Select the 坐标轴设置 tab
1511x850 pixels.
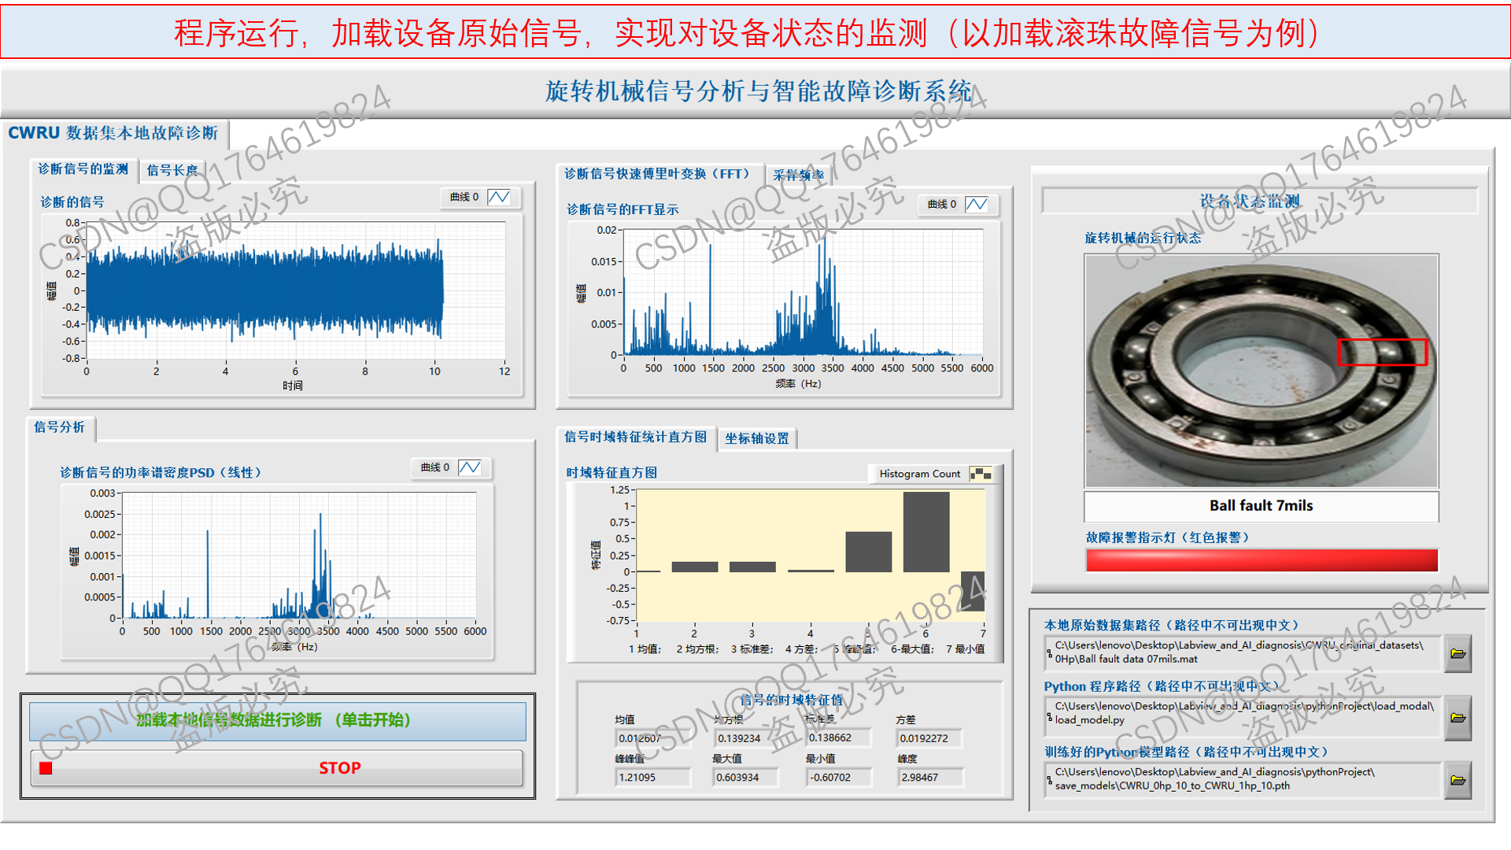pos(757,438)
